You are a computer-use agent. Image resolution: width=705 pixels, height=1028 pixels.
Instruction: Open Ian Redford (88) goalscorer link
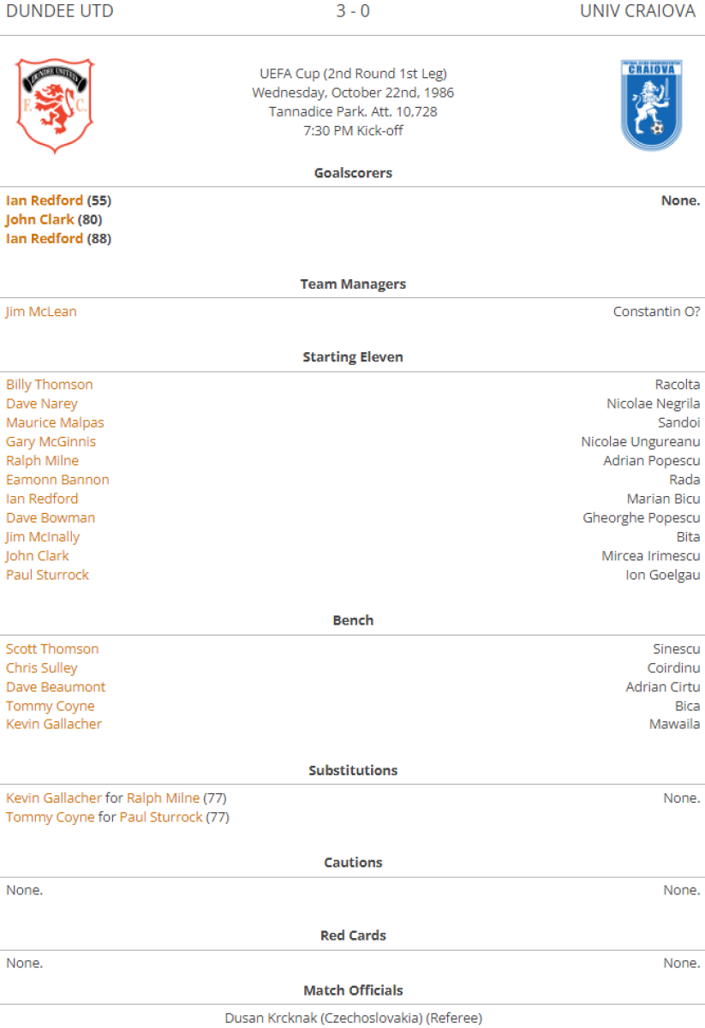(x=45, y=238)
